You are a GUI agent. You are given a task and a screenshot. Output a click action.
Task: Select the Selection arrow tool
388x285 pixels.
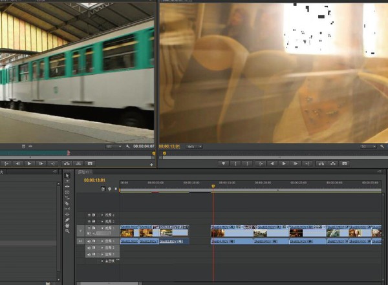point(67,176)
